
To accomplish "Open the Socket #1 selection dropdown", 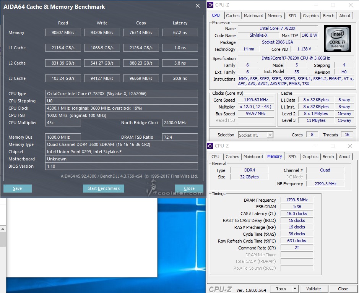I will click(256, 135).
